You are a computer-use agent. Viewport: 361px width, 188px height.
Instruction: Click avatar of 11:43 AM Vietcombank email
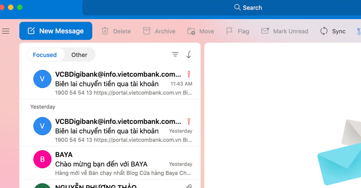click(42, 79)
